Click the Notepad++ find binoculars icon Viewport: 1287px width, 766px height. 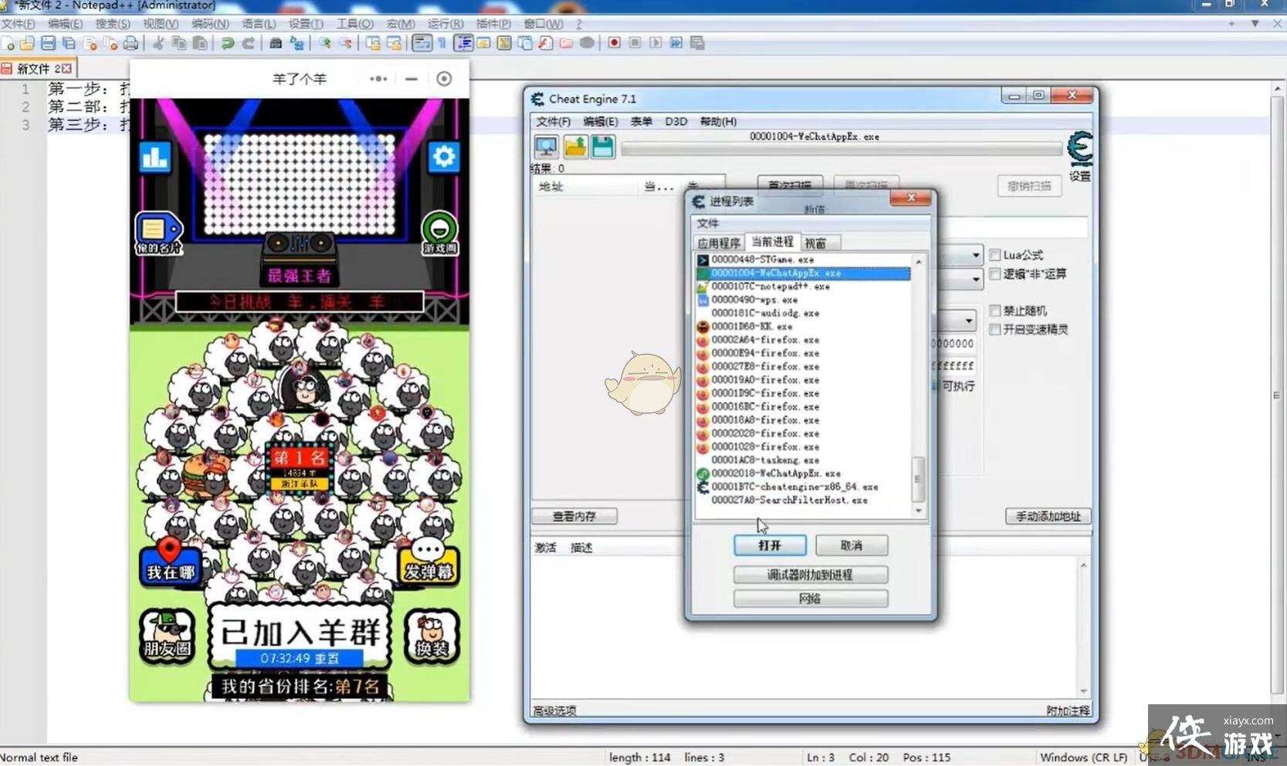[x=275, y=43]
